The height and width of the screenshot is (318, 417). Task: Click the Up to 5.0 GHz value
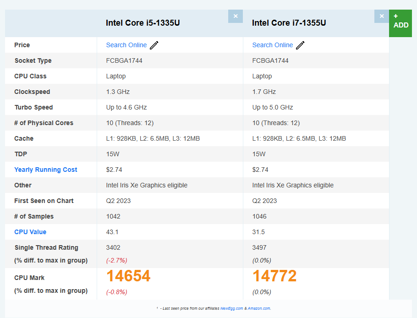pos(273,107)
